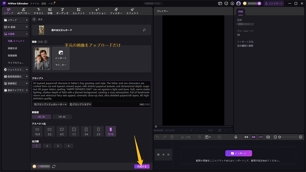Expand the 動画高画質化 sidebar section
Viewport: 306px width, 172px height.
pos(16,76)
